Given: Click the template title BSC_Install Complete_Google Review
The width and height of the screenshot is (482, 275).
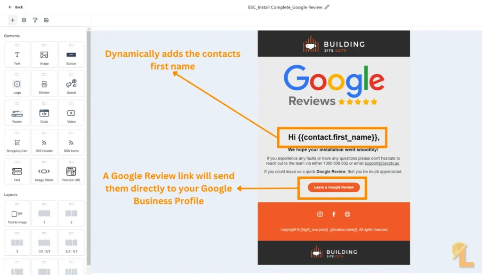Looking at the screenshot, I should coord(285,7).
